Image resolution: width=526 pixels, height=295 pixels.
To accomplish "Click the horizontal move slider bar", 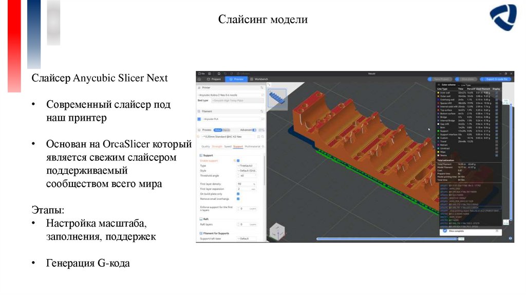I will (x=387, y=239).
